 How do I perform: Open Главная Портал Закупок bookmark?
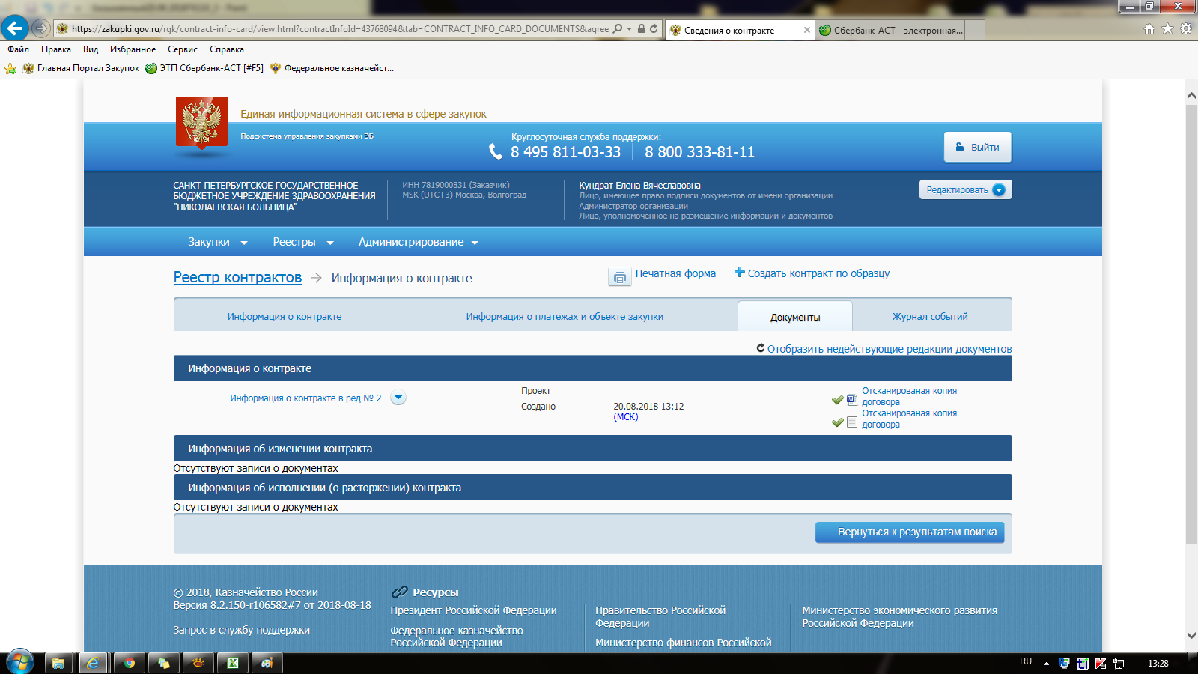81,68
